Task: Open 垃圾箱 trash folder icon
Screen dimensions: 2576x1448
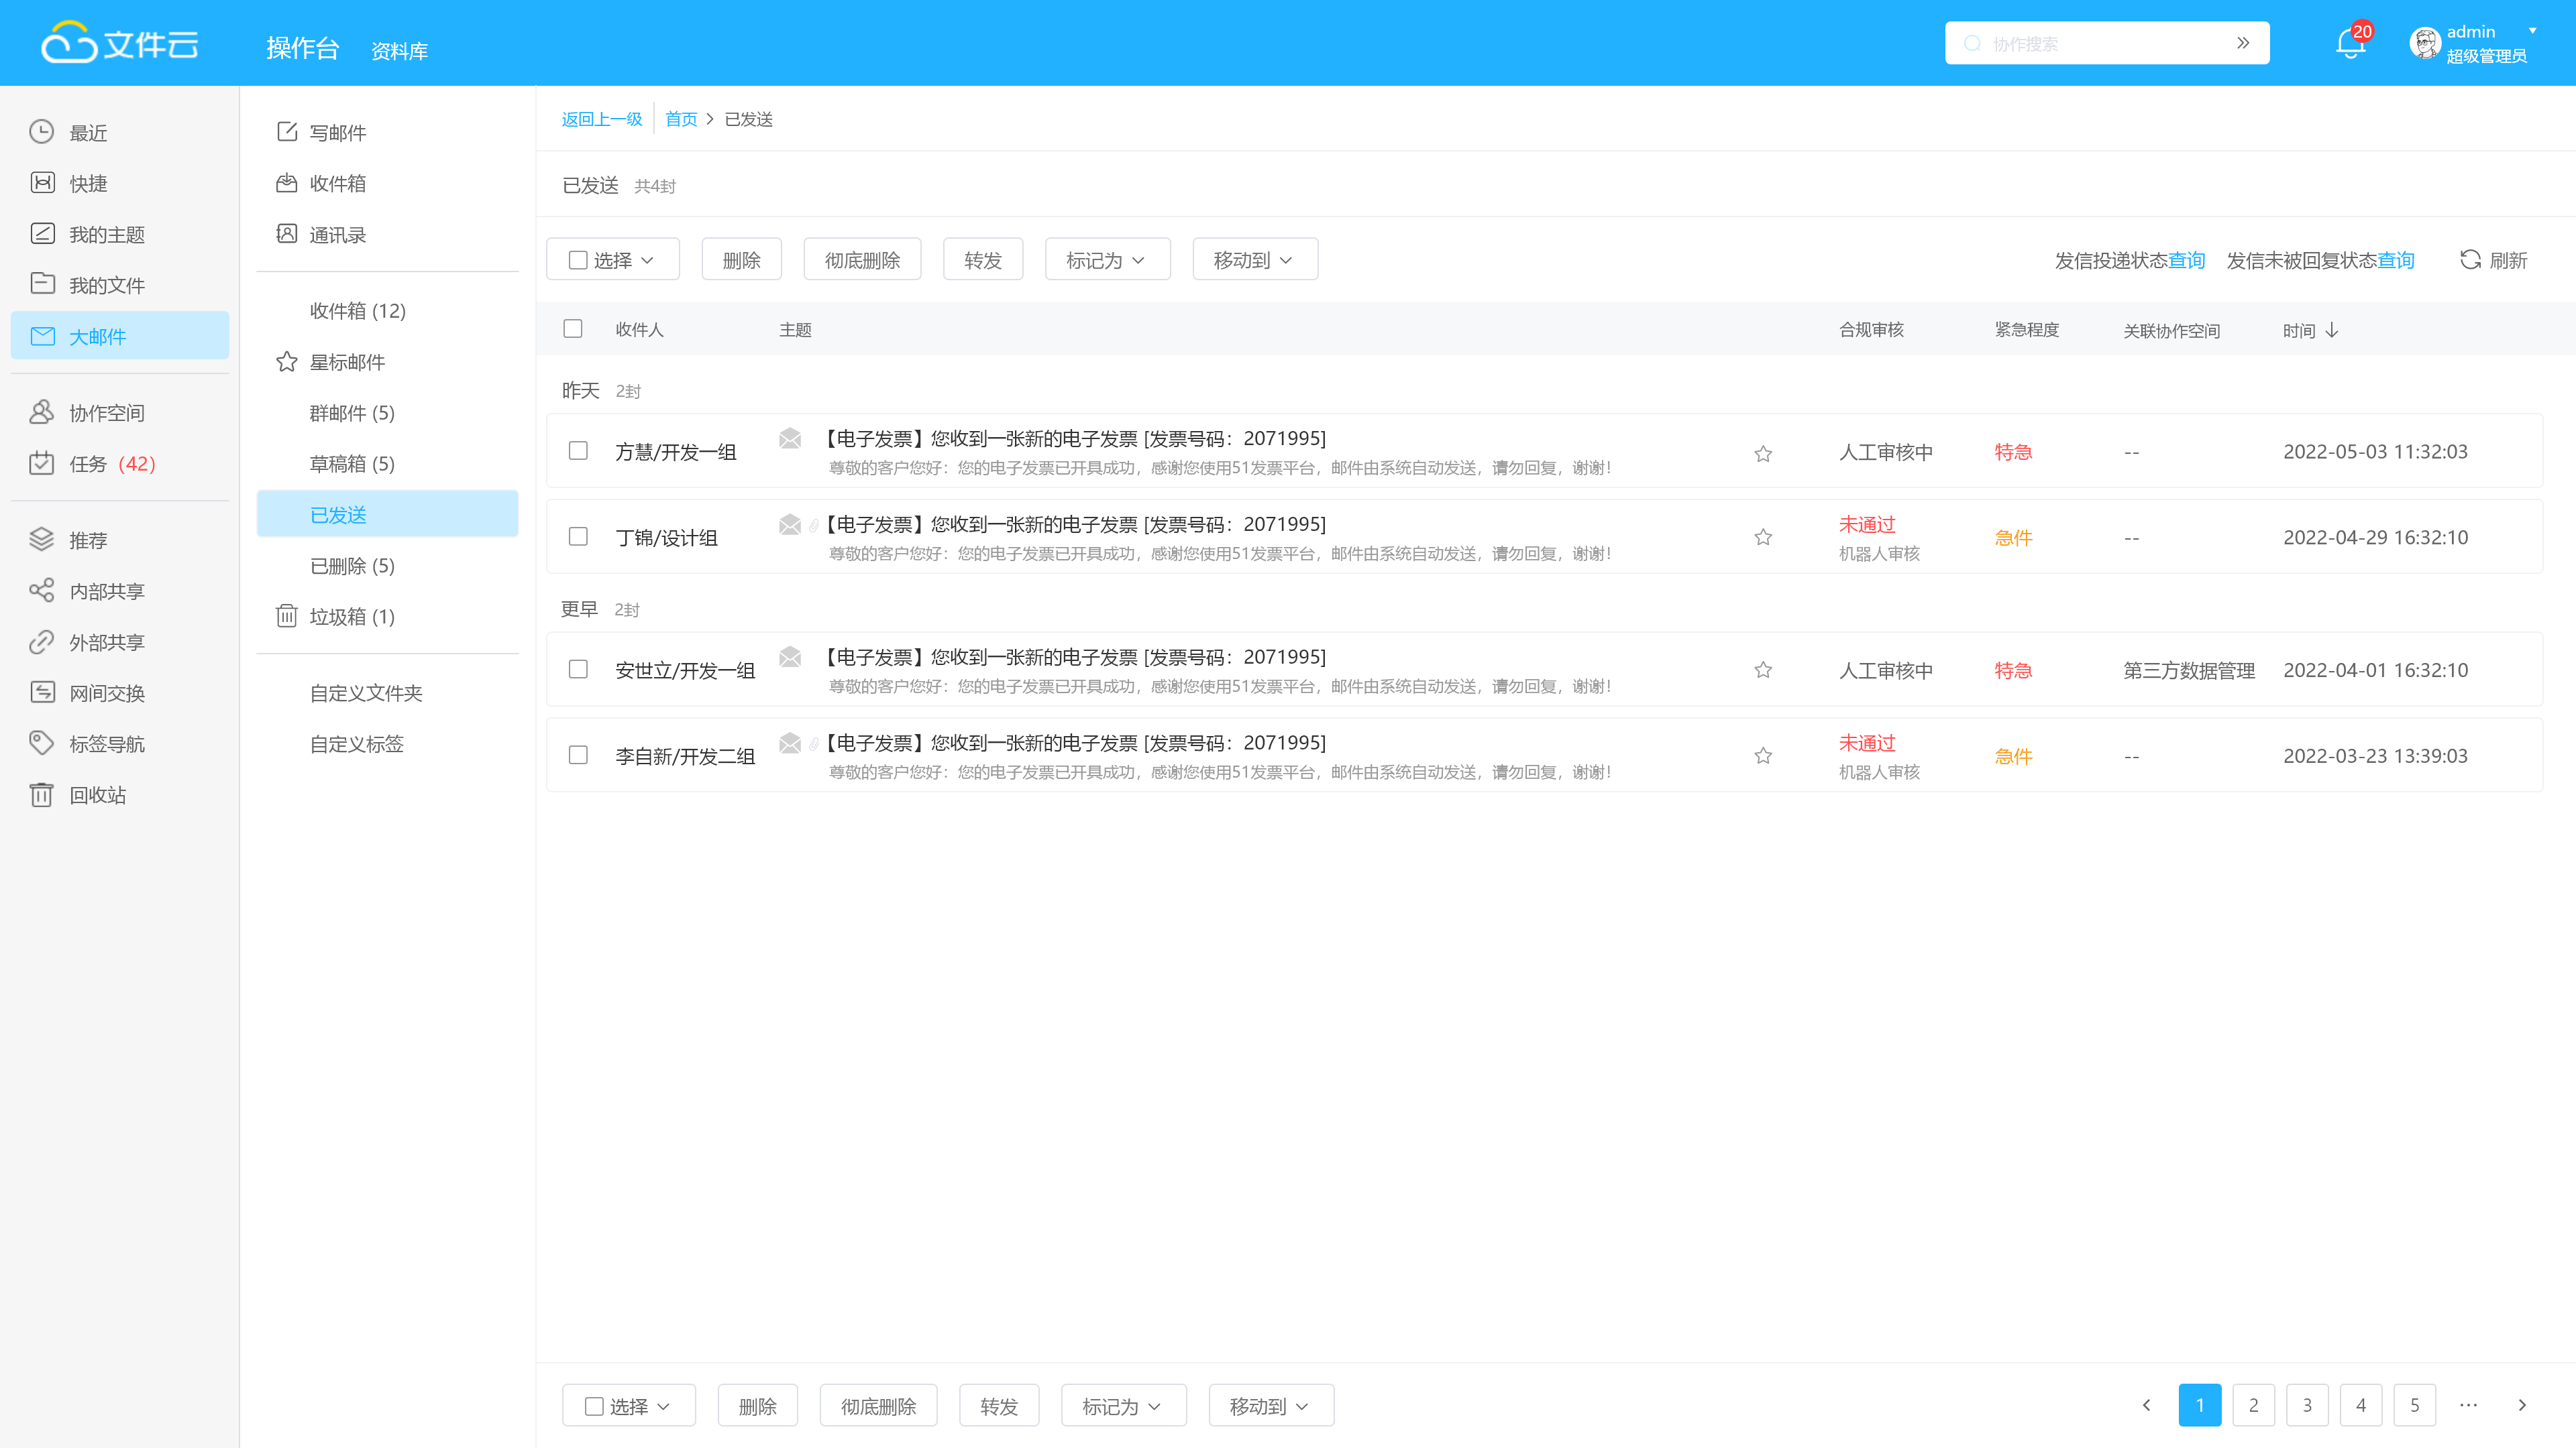Action: 287,615
